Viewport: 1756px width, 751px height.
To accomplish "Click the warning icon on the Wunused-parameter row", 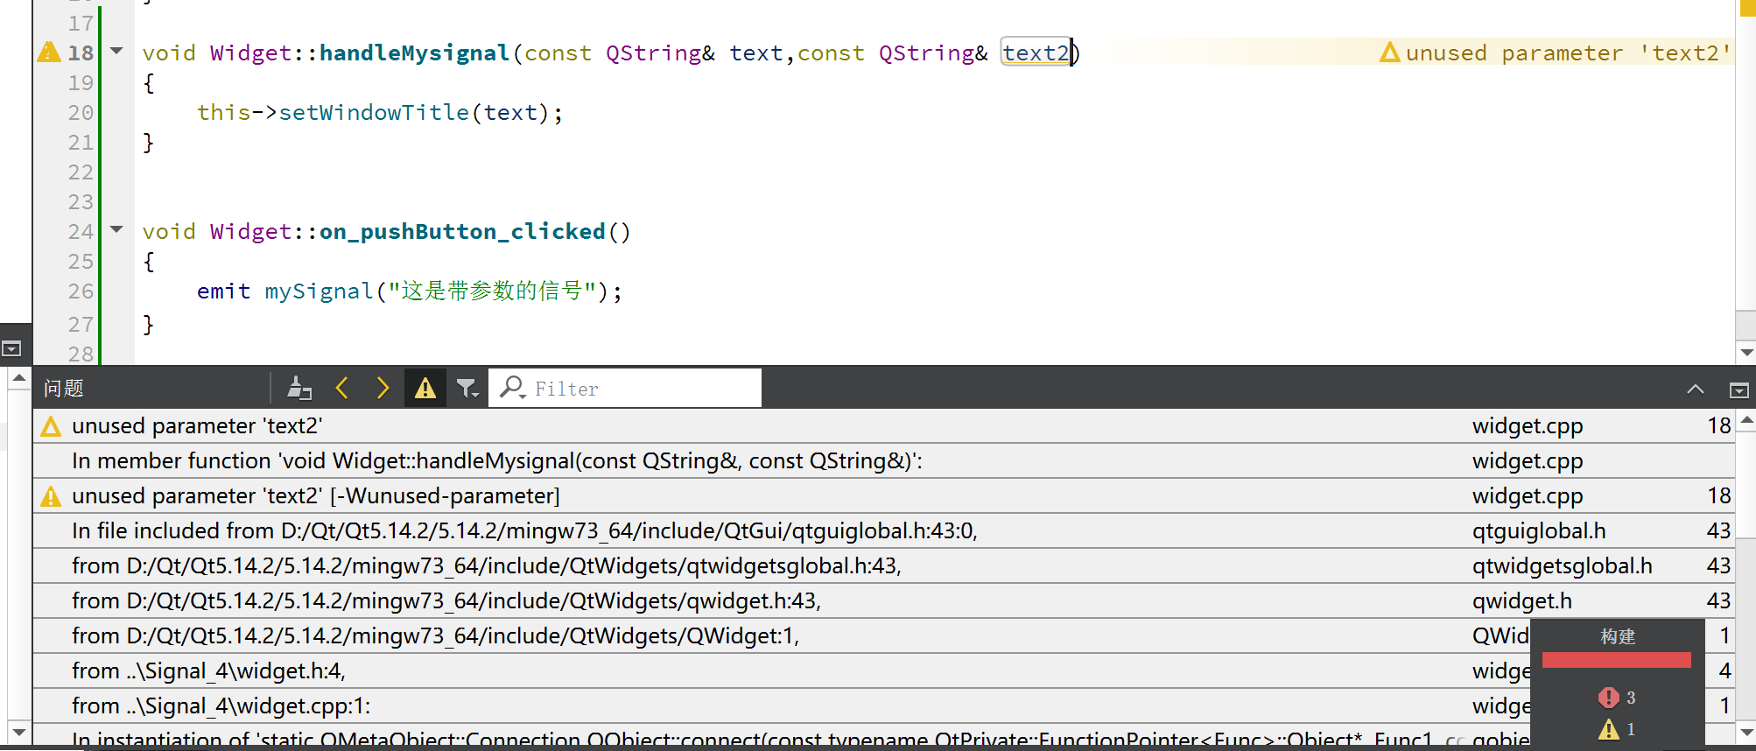I will point(51,497).
